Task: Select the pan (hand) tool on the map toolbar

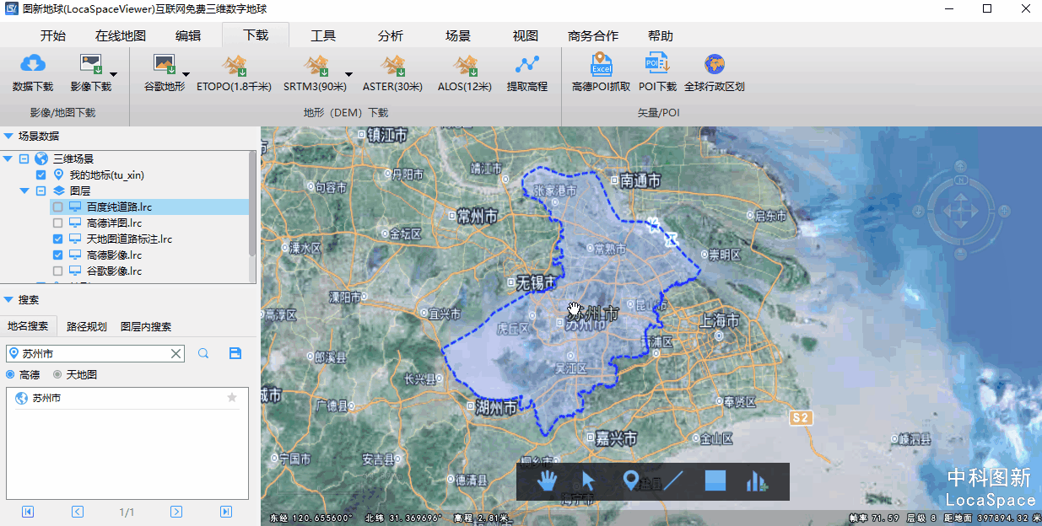Action: (547, 481)
